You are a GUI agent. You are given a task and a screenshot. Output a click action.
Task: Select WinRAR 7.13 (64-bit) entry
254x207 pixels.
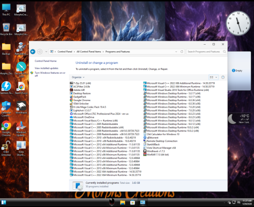[x=156, y=154]
